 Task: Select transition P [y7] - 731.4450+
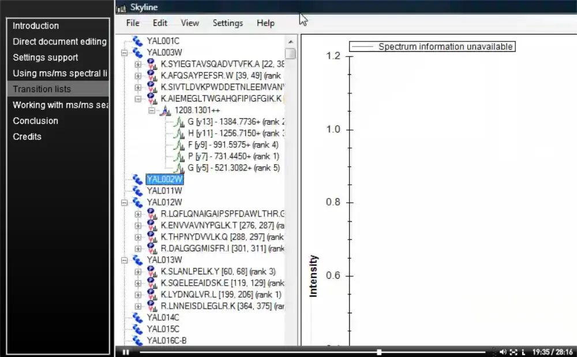pyautogui.click(x=233, y=157)
